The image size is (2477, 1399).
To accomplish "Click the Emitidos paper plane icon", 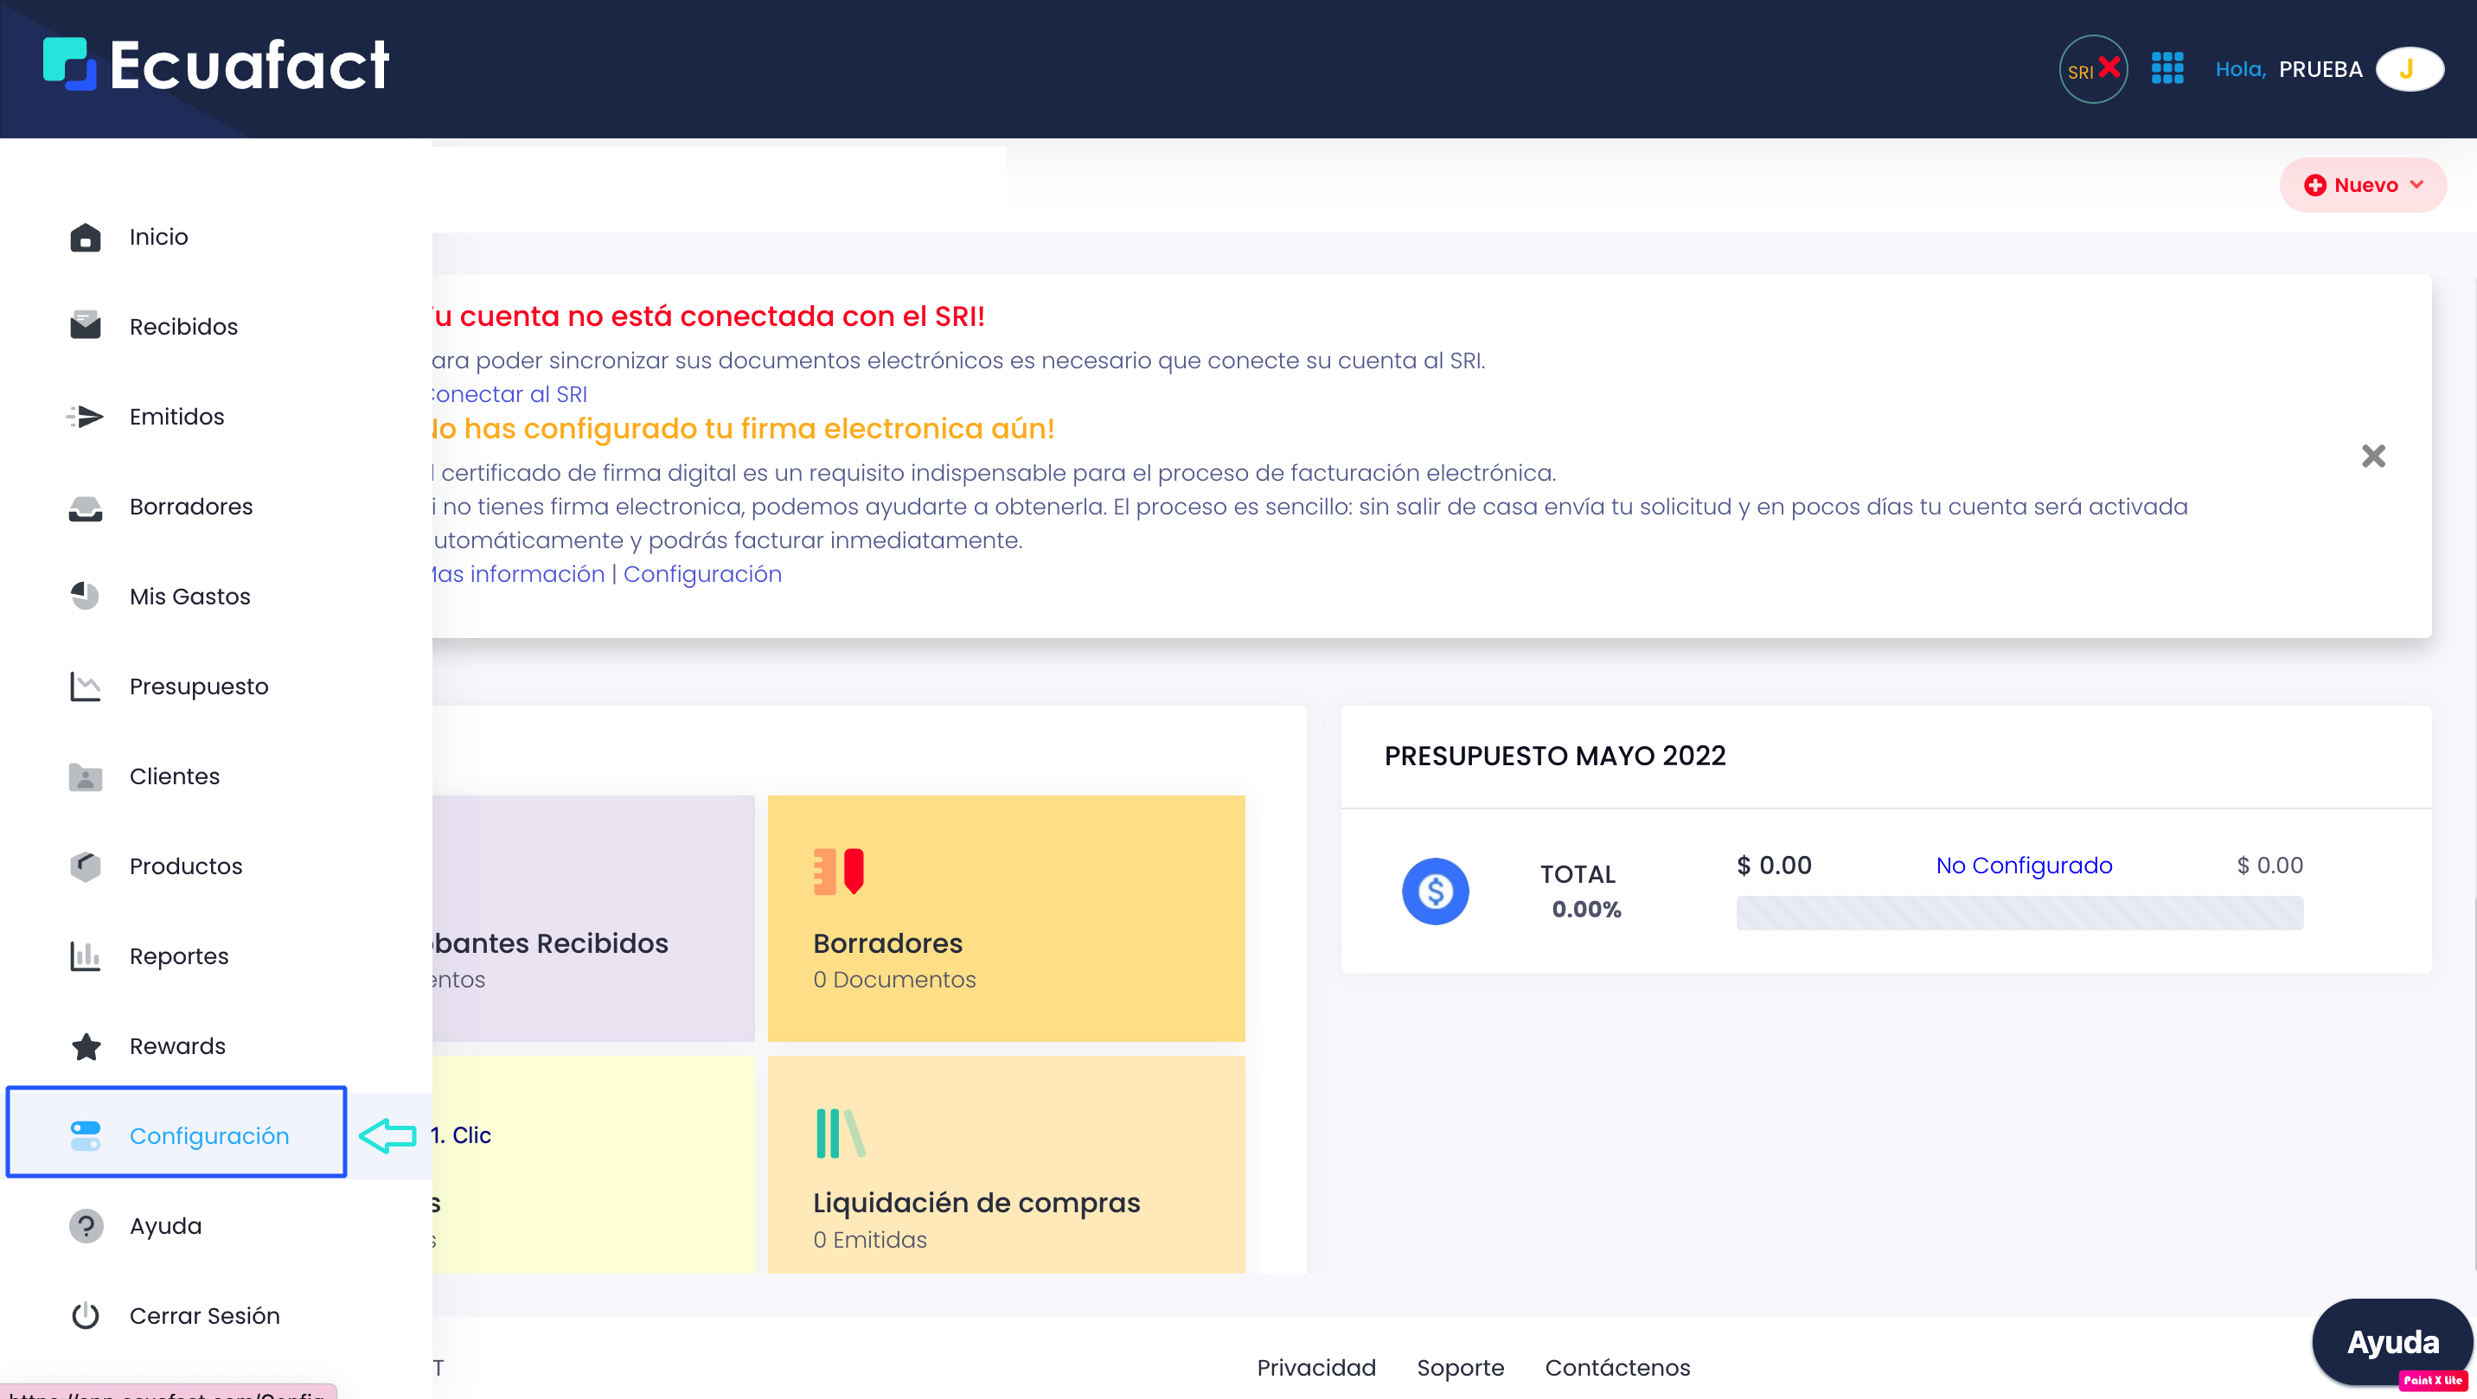I will 85,417.
